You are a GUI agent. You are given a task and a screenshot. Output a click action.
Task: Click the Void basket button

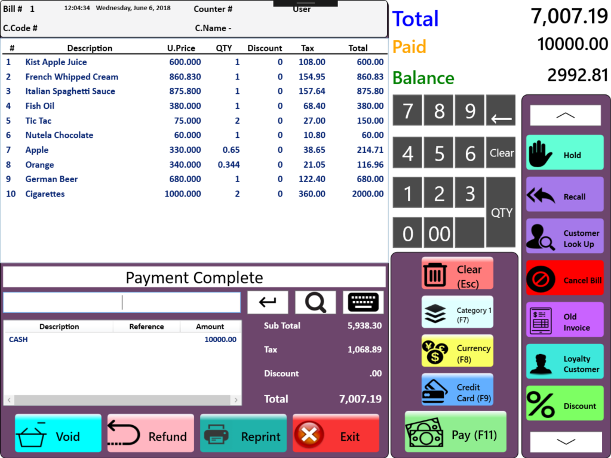coord(58,433)
